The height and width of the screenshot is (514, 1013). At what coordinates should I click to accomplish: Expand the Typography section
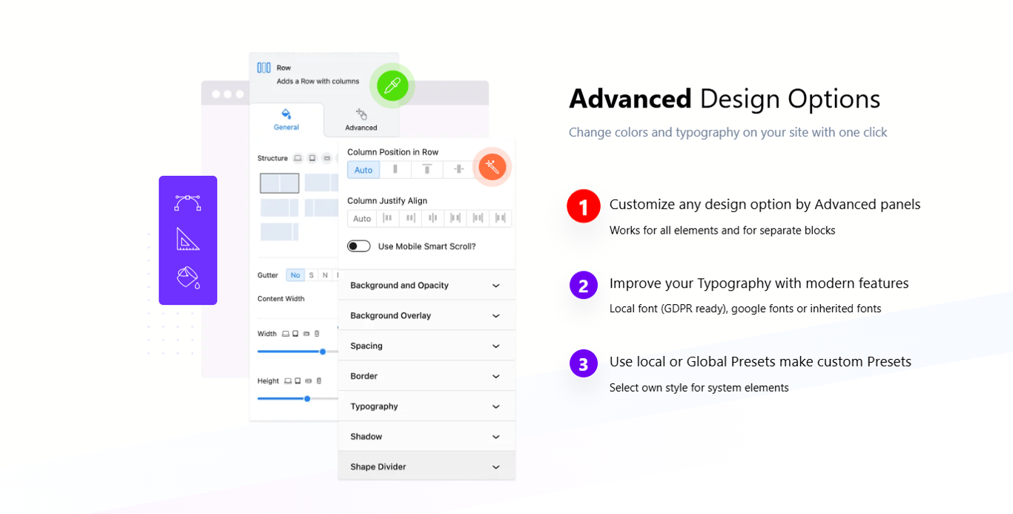(x=426, y=406)
